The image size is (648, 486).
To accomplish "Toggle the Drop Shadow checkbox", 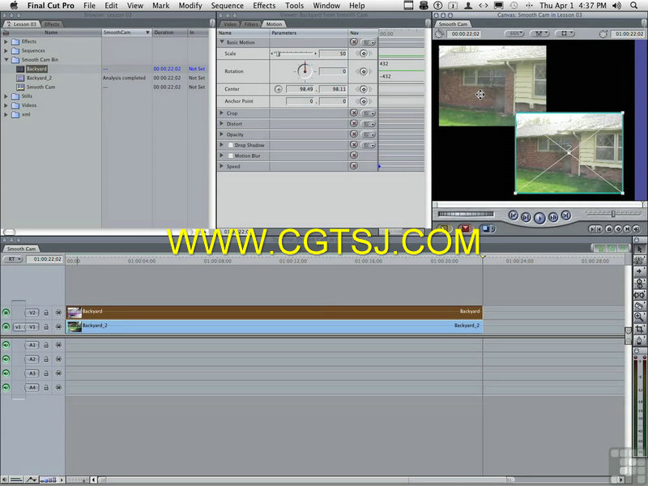I will tap(231, 146).
